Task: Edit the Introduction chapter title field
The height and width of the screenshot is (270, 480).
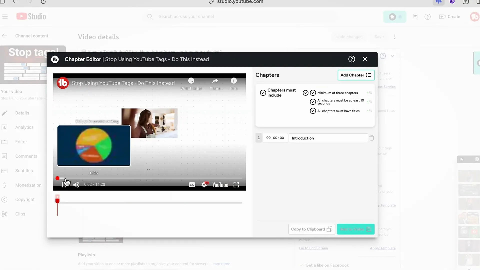Action: [x=328, y=138]
